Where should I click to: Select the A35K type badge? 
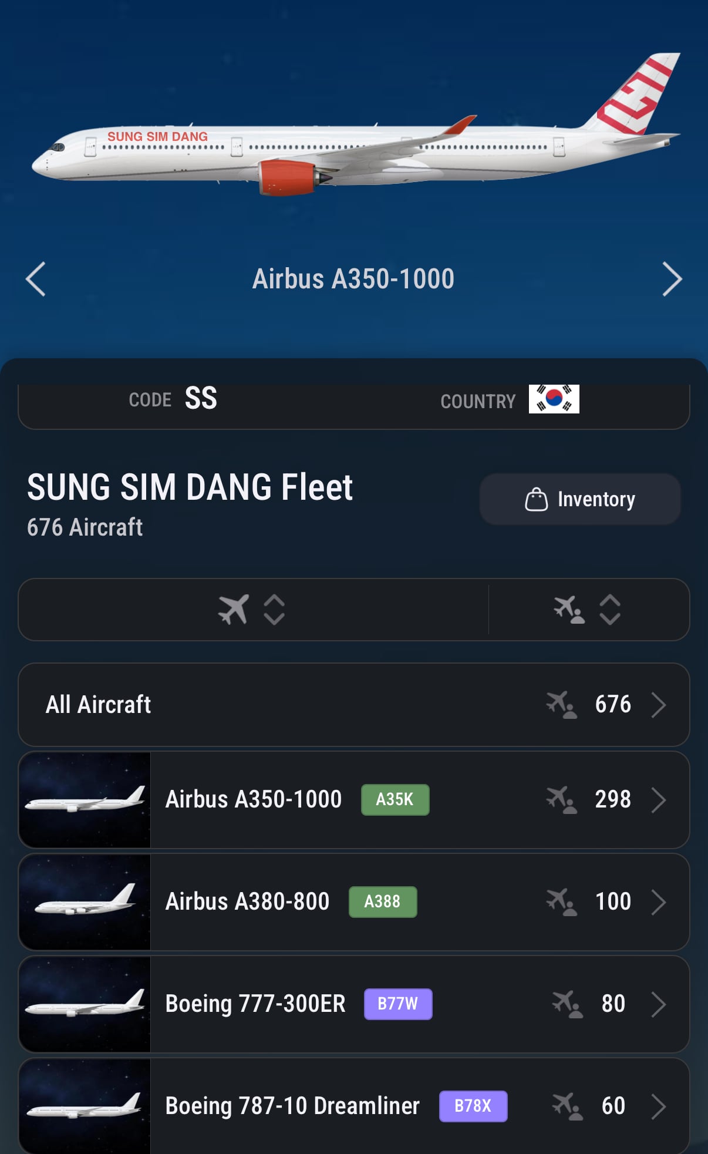(395, 799)
